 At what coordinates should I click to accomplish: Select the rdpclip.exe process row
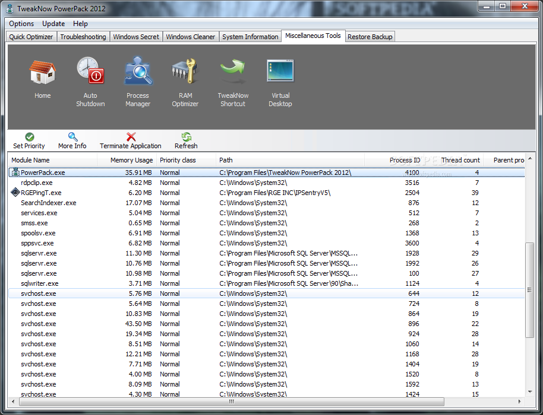coord(267,183)
